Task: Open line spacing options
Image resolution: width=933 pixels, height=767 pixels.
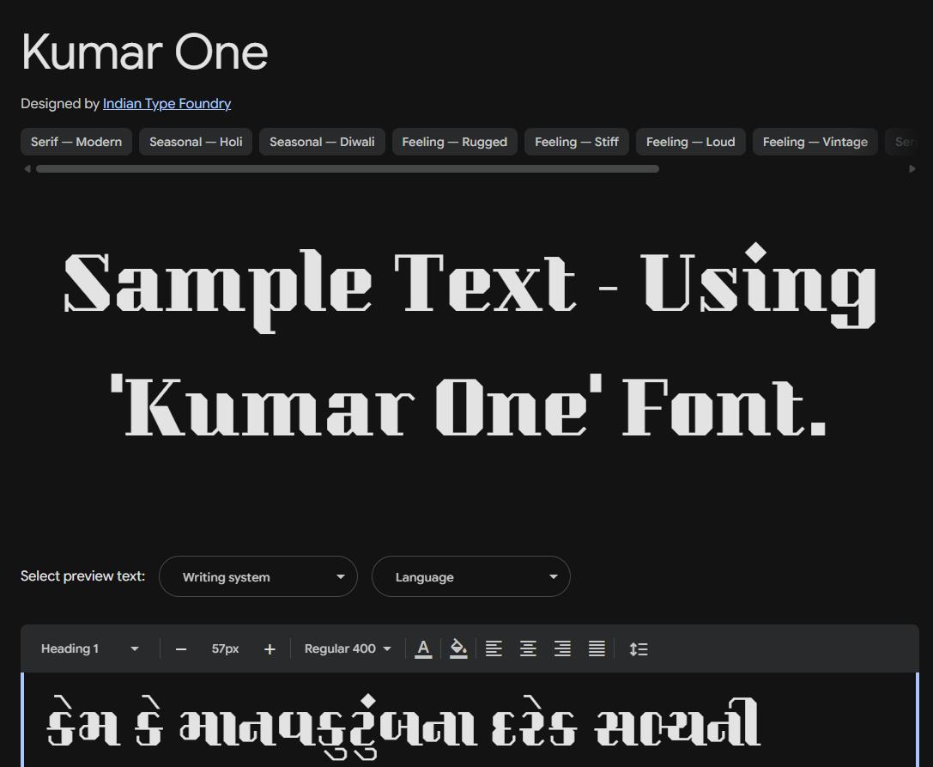Action: (639, 648)
